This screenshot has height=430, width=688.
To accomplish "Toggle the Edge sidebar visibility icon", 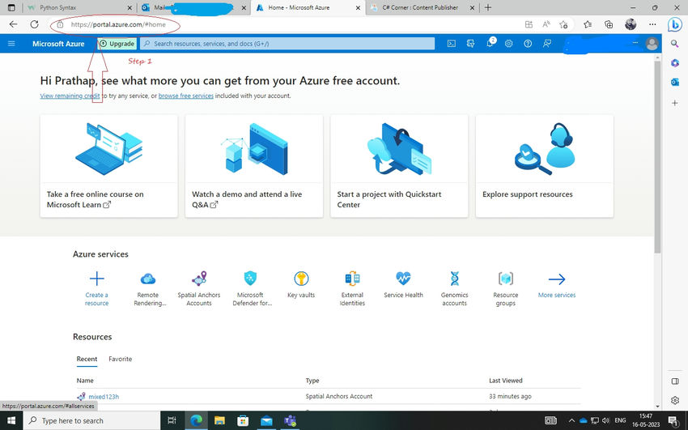I will coord(675,381).
